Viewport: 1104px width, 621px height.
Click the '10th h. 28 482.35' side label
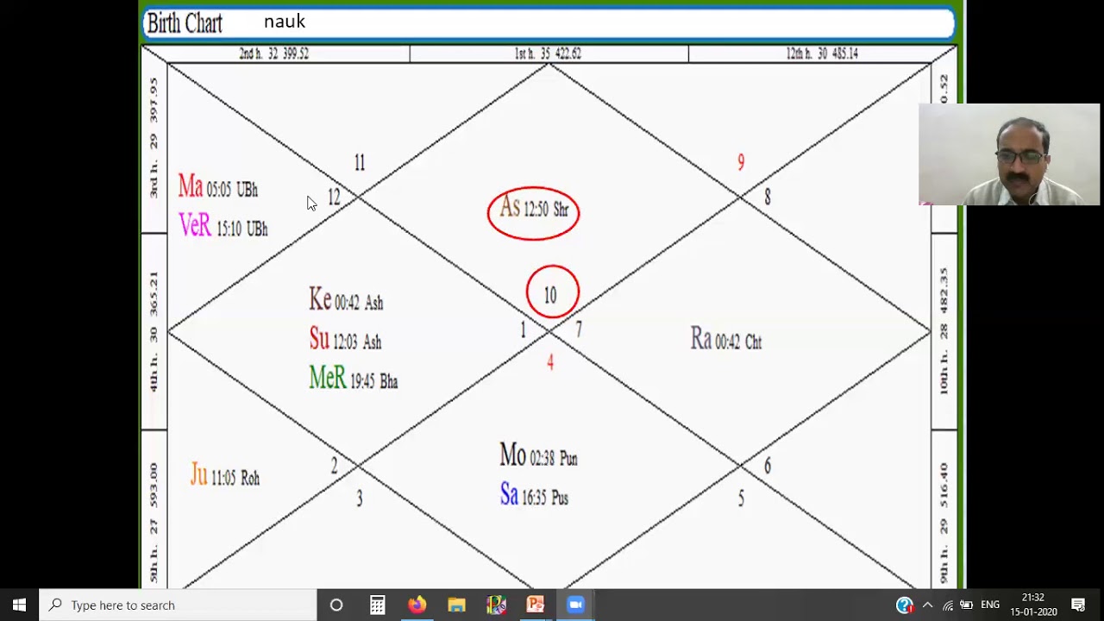(x=944, y=331)
